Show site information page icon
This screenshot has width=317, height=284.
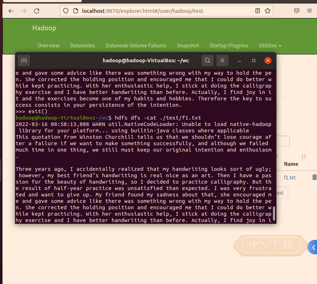point(76,11)
